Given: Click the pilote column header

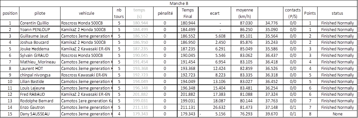Looking at the screenshot, I should click(x=40, y=13).
